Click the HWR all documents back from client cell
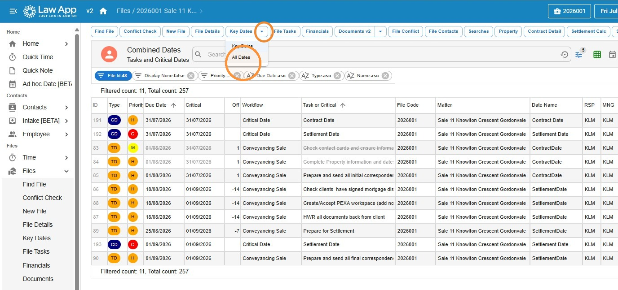The height and width of the screenshot is (290, 618). (x=348, y=217)
